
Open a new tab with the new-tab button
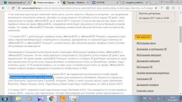[x=153, y=3]
